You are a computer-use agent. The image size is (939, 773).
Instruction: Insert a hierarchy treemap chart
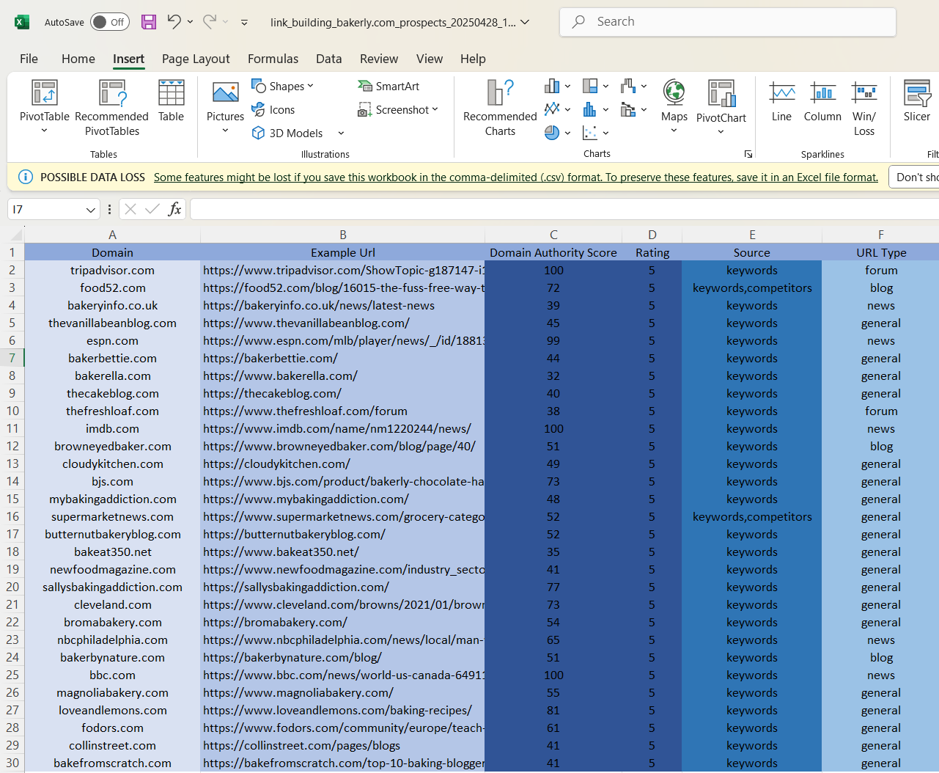595,87
